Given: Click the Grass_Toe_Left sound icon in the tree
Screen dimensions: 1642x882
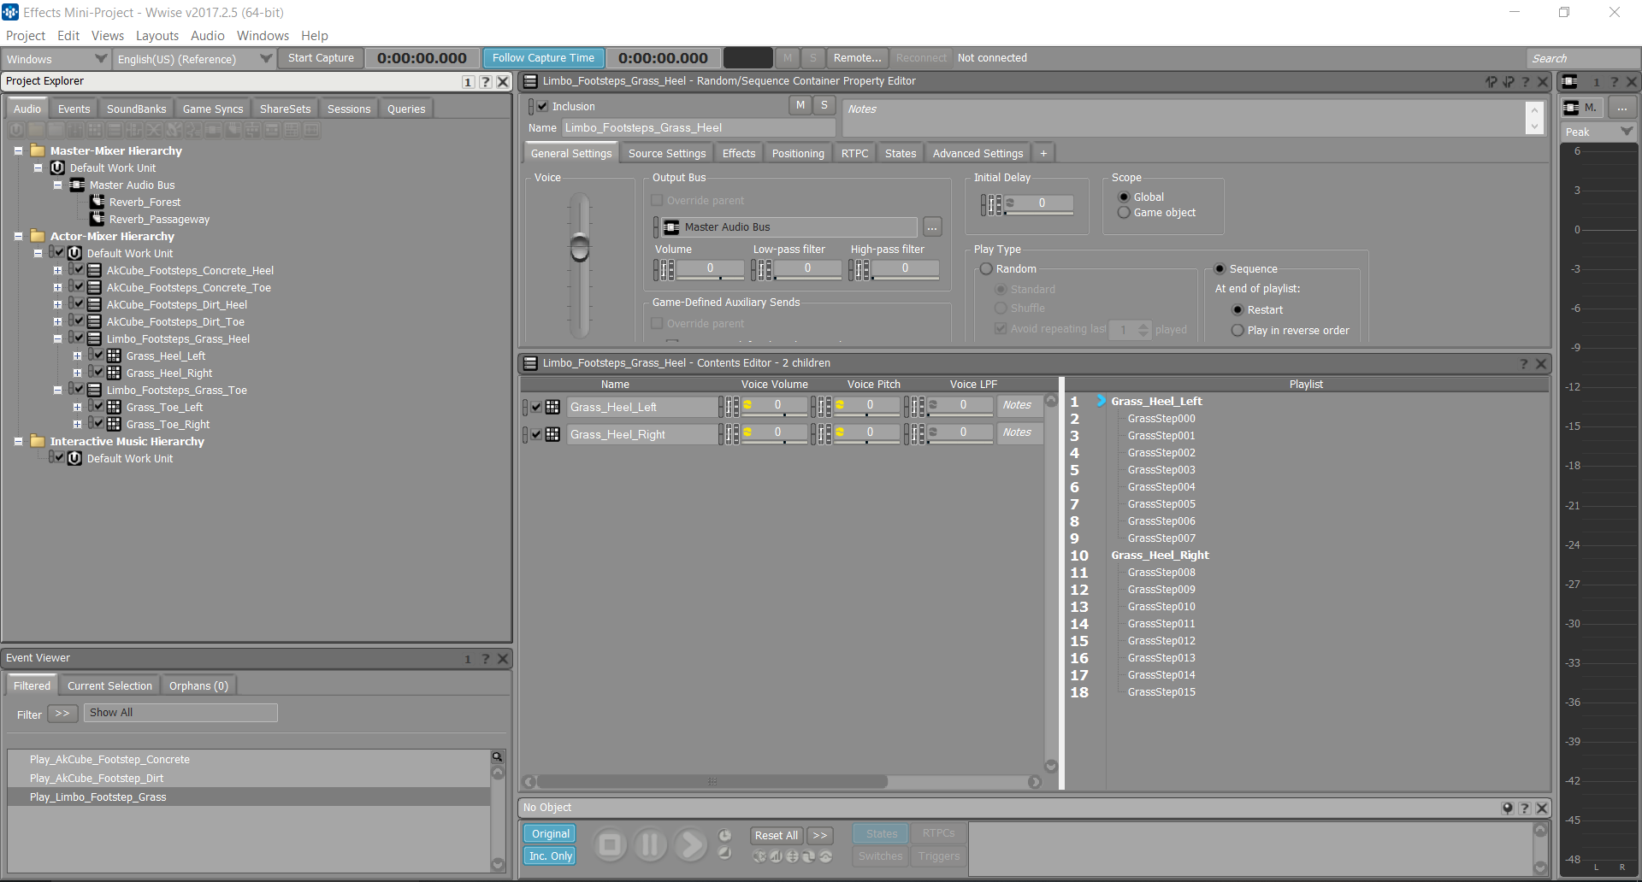Looking at the screenshot, I should tap(114, 407).
